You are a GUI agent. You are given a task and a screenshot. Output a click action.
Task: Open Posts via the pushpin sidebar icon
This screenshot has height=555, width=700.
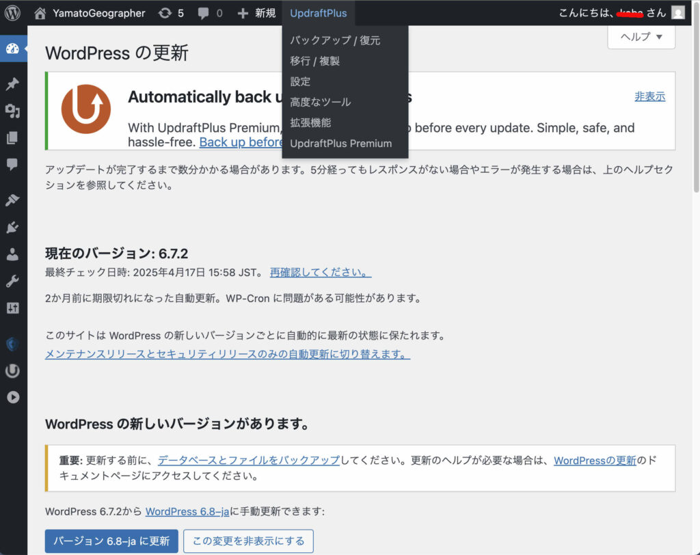click(12, 83)
